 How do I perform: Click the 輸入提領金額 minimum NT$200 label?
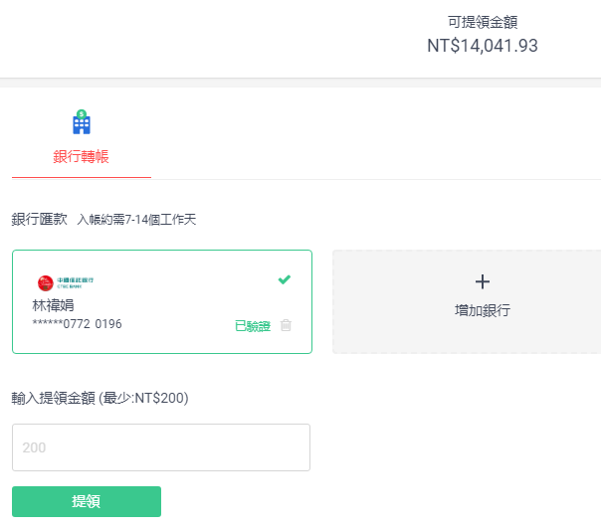coord(100,398)
